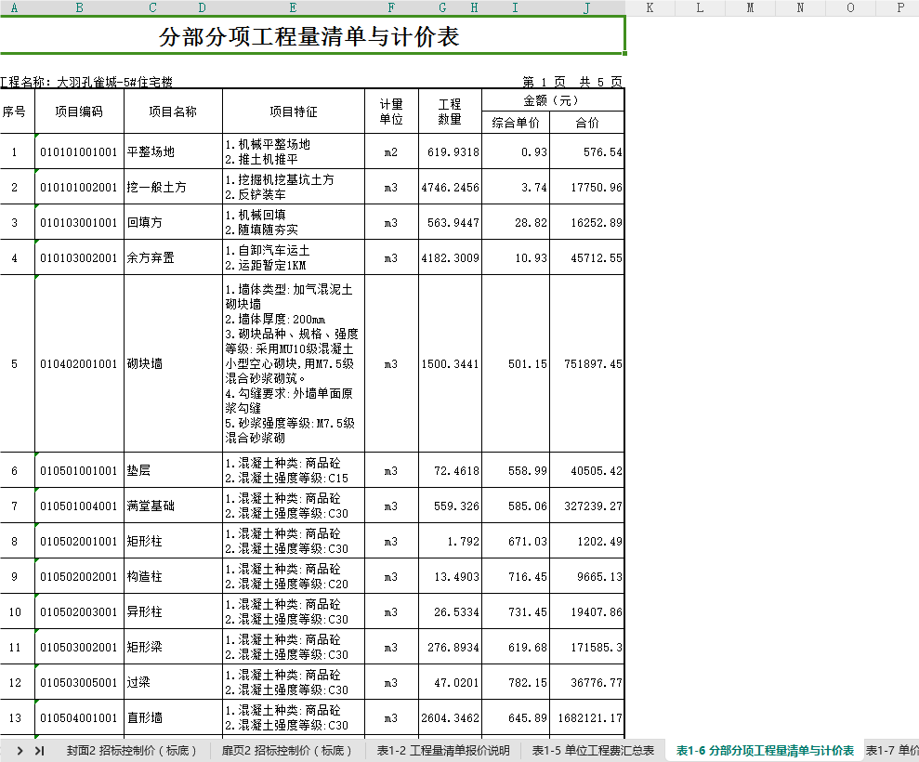
Task: Open the 封面2 招标控制价（标底） sheet tab
Action: [x=131, y=750]
